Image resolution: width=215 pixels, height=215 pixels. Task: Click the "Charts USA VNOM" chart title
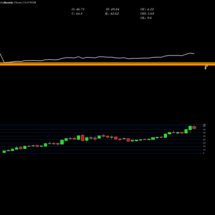25,3
